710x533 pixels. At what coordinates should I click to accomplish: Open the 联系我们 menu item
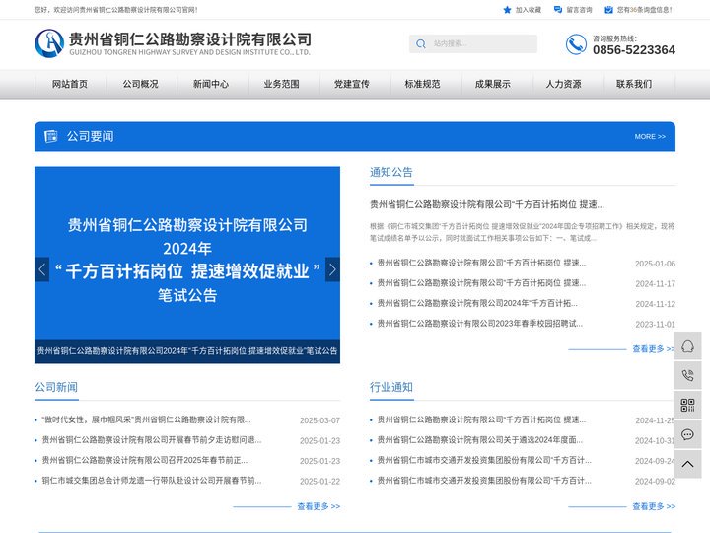tap(634, 84)
